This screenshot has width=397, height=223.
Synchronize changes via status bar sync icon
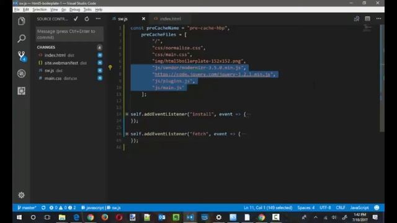point(43,208)
